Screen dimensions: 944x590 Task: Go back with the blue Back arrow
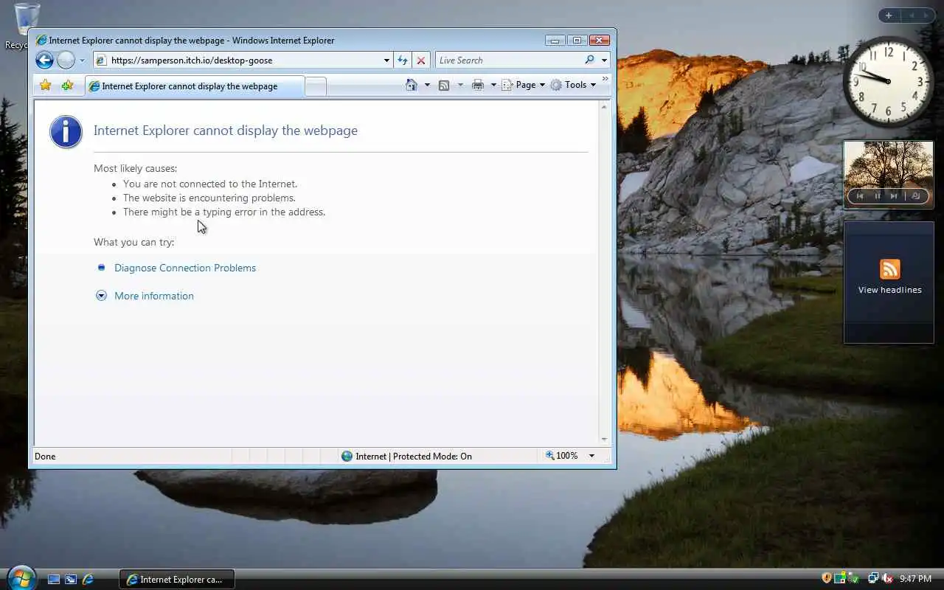point(44,60)
